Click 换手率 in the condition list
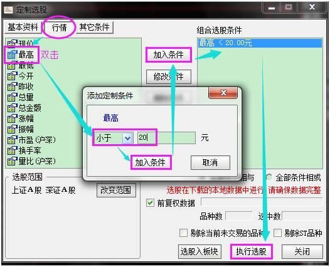The image size is (330, 267). 29,150
